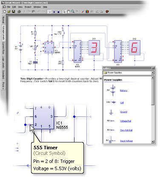
Task: Click the SW1 reset switch in circuit
Action: point(63,32)
